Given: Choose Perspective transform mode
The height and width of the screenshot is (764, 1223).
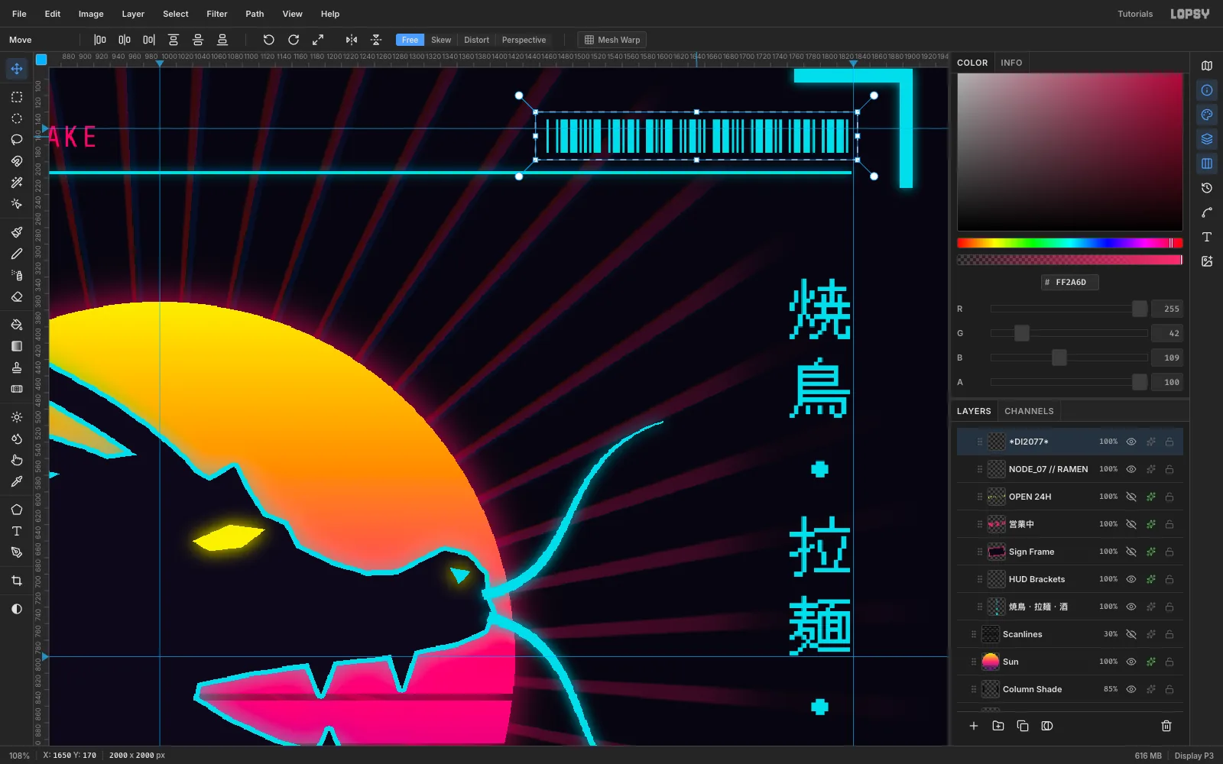Looking at the screenshot, I should pos(524,40).
